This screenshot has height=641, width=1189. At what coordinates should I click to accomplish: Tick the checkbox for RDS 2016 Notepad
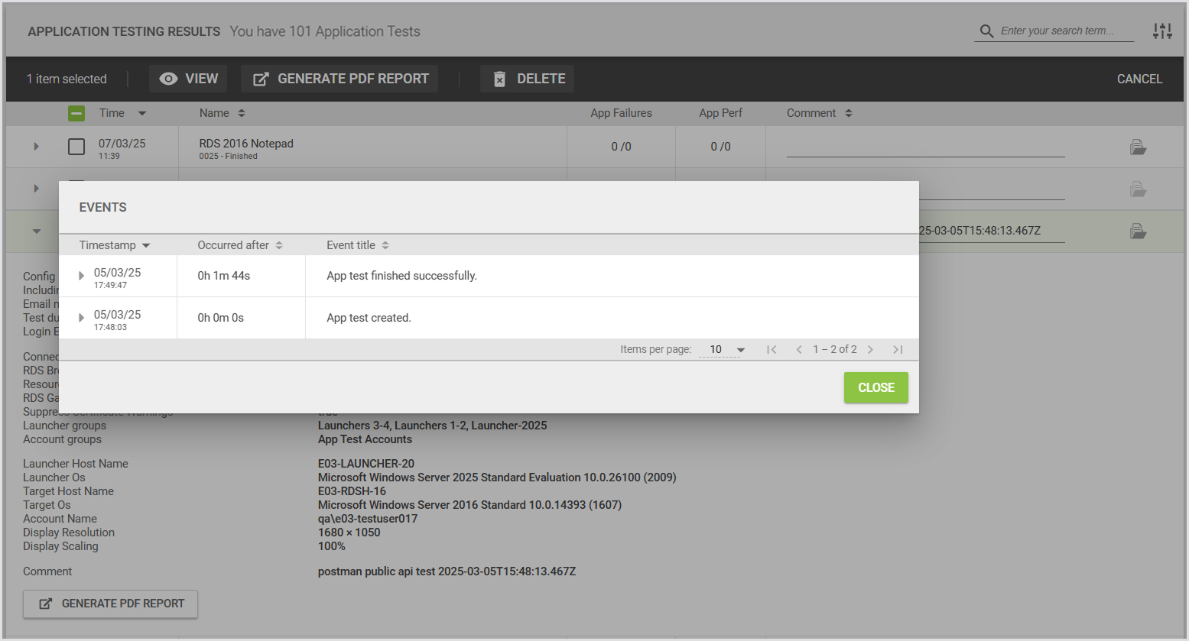(x=76, y=146)
